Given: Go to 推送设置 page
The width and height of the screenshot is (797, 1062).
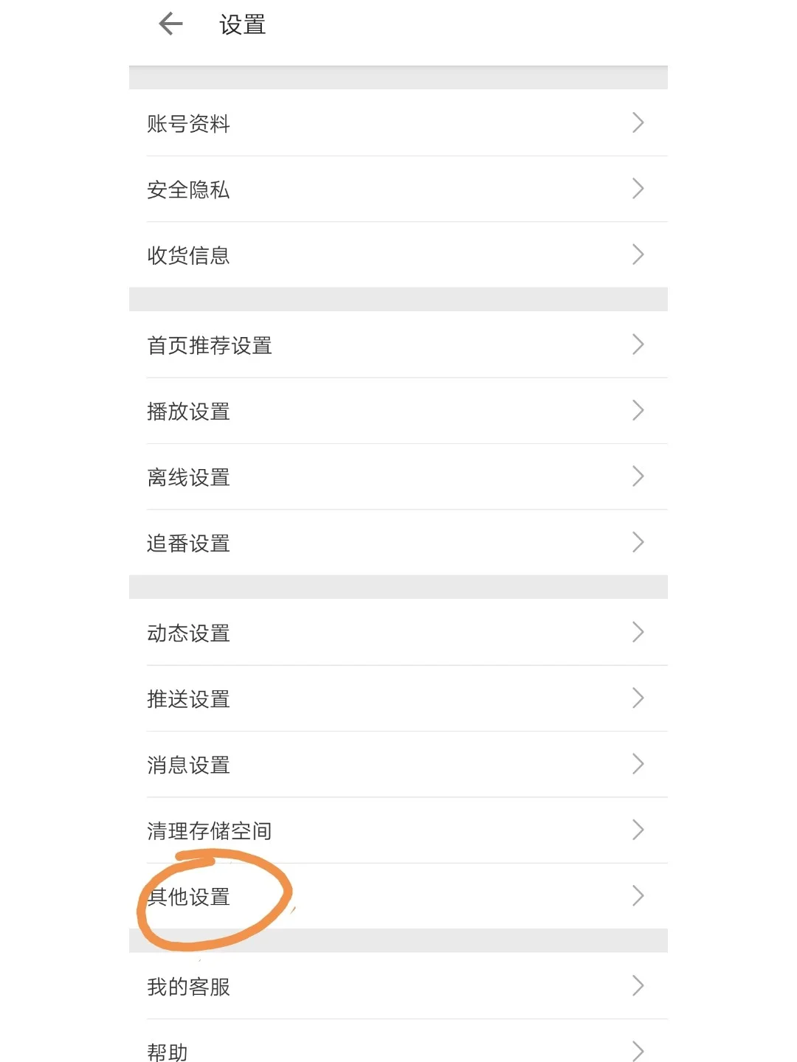Looking at the screenshot, I should pyautogui.click(x=398, y=698).
